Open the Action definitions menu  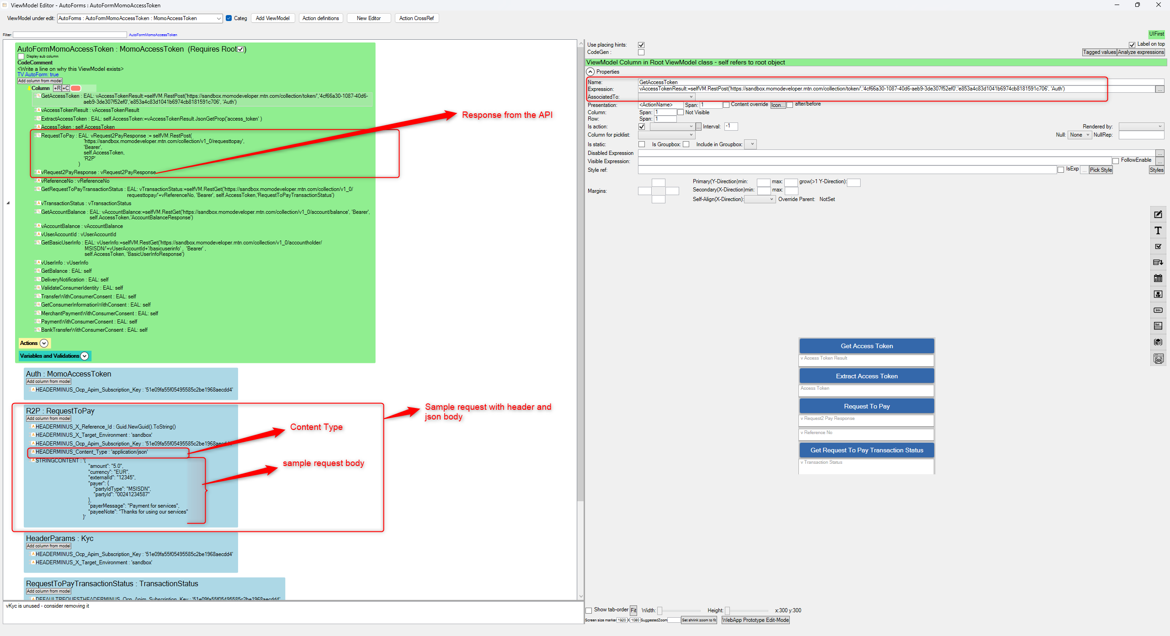pos(320,18)
